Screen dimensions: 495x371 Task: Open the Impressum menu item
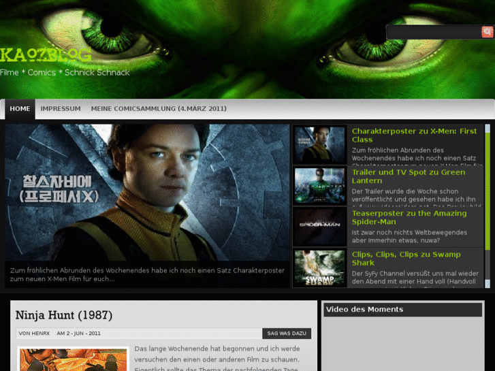[x=61, y=109]
